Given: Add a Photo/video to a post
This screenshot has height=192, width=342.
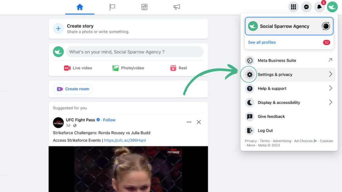Looking at the screenshot, I should 128,68.
